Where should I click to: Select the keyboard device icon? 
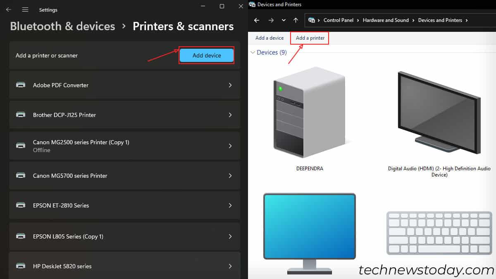tap(439, 233)
